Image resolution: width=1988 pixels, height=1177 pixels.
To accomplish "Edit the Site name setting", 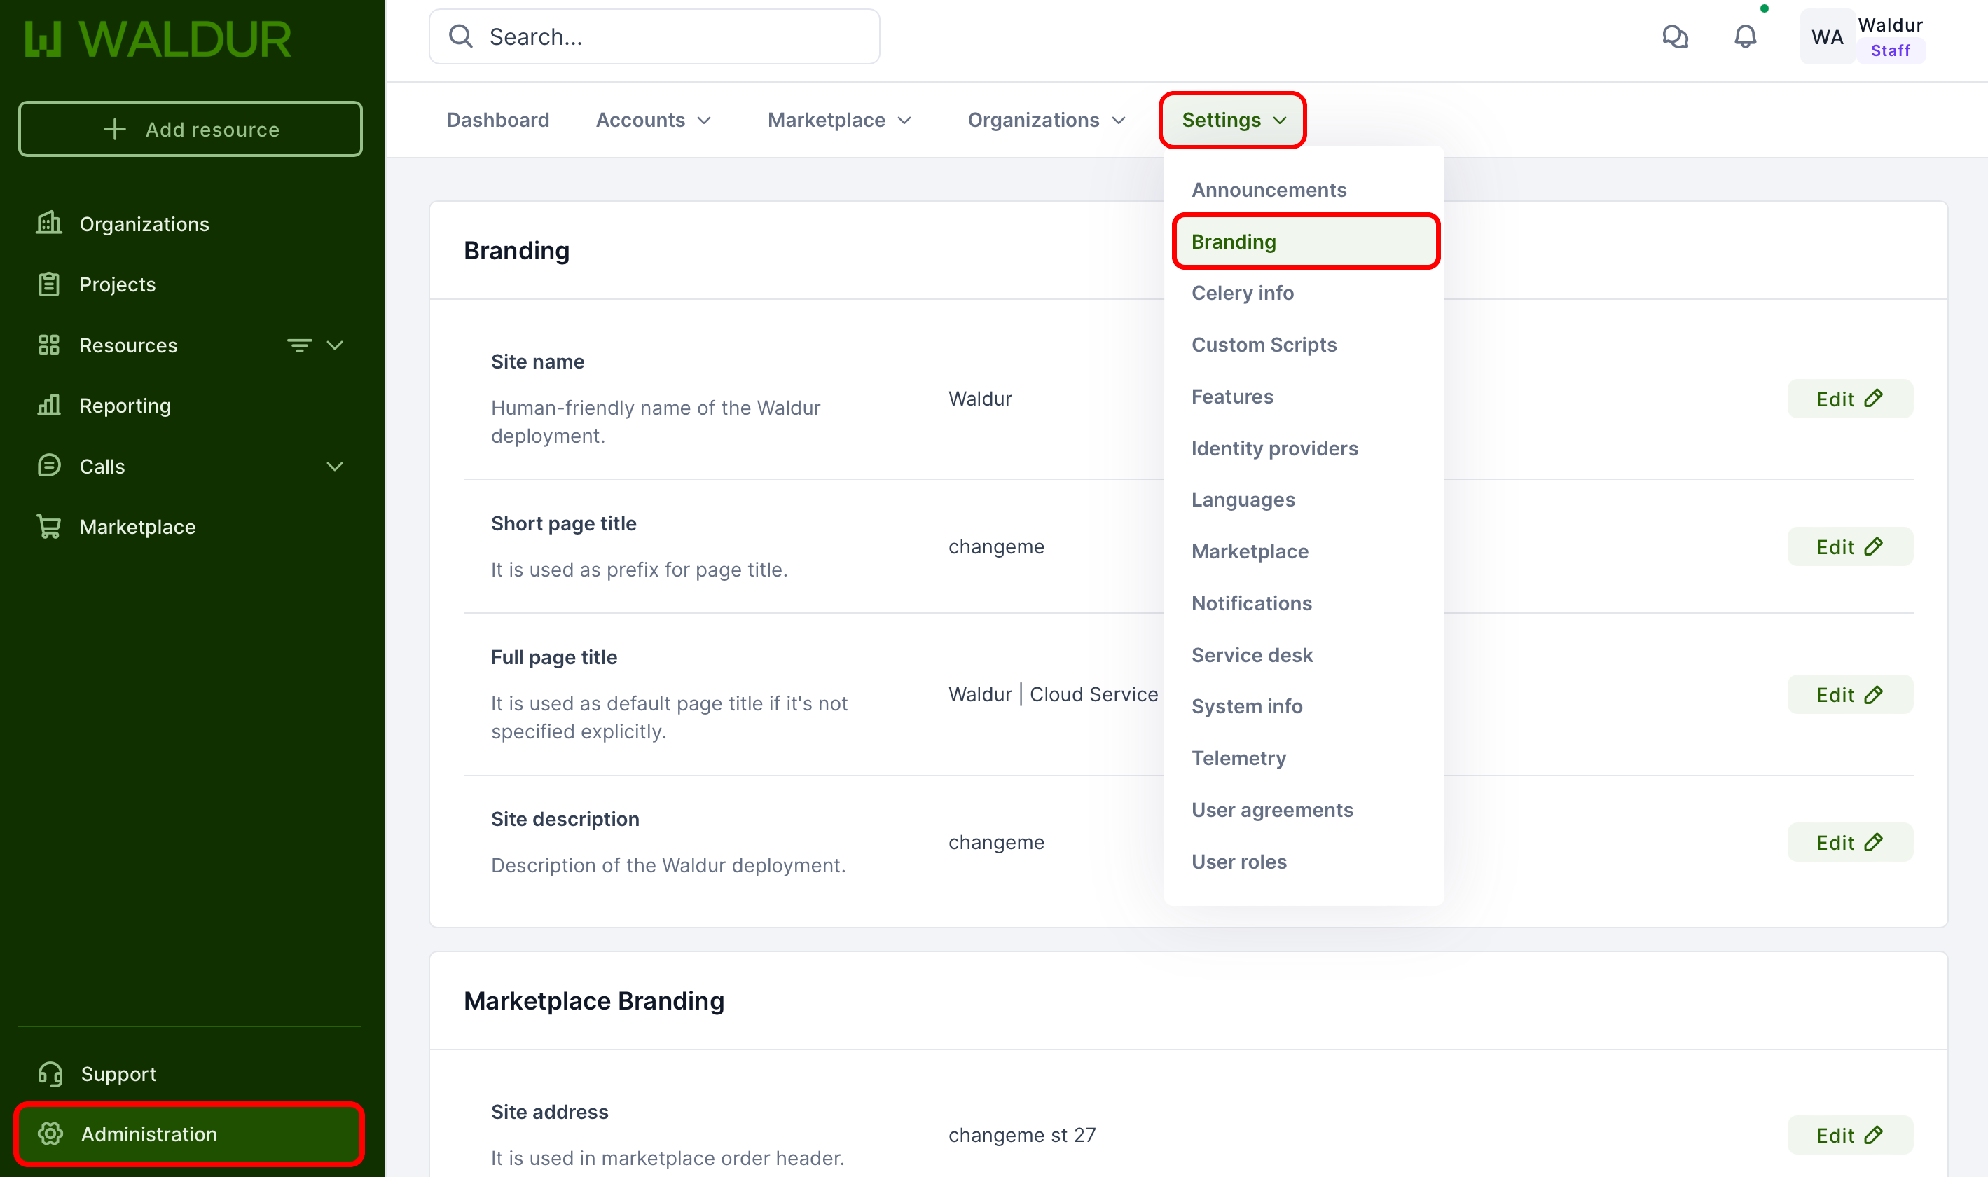I will tap(1849, 399).
